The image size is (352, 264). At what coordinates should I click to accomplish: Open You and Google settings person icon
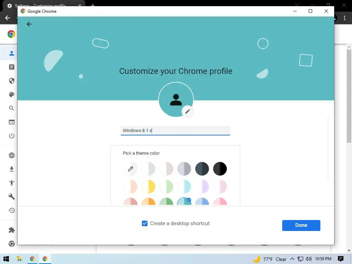tap(12, 53)
